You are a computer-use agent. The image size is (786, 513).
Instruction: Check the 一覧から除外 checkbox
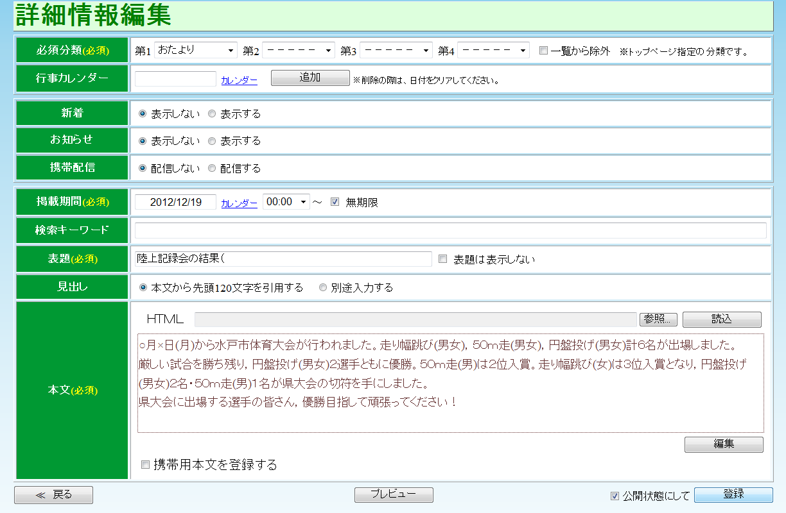[x=543, y=51]
